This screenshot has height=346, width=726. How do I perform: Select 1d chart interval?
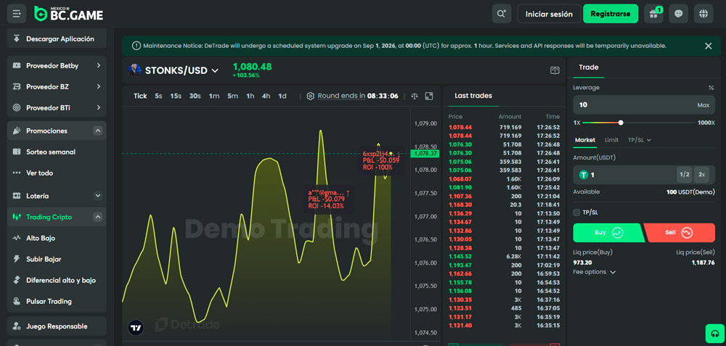pos(282,96)
